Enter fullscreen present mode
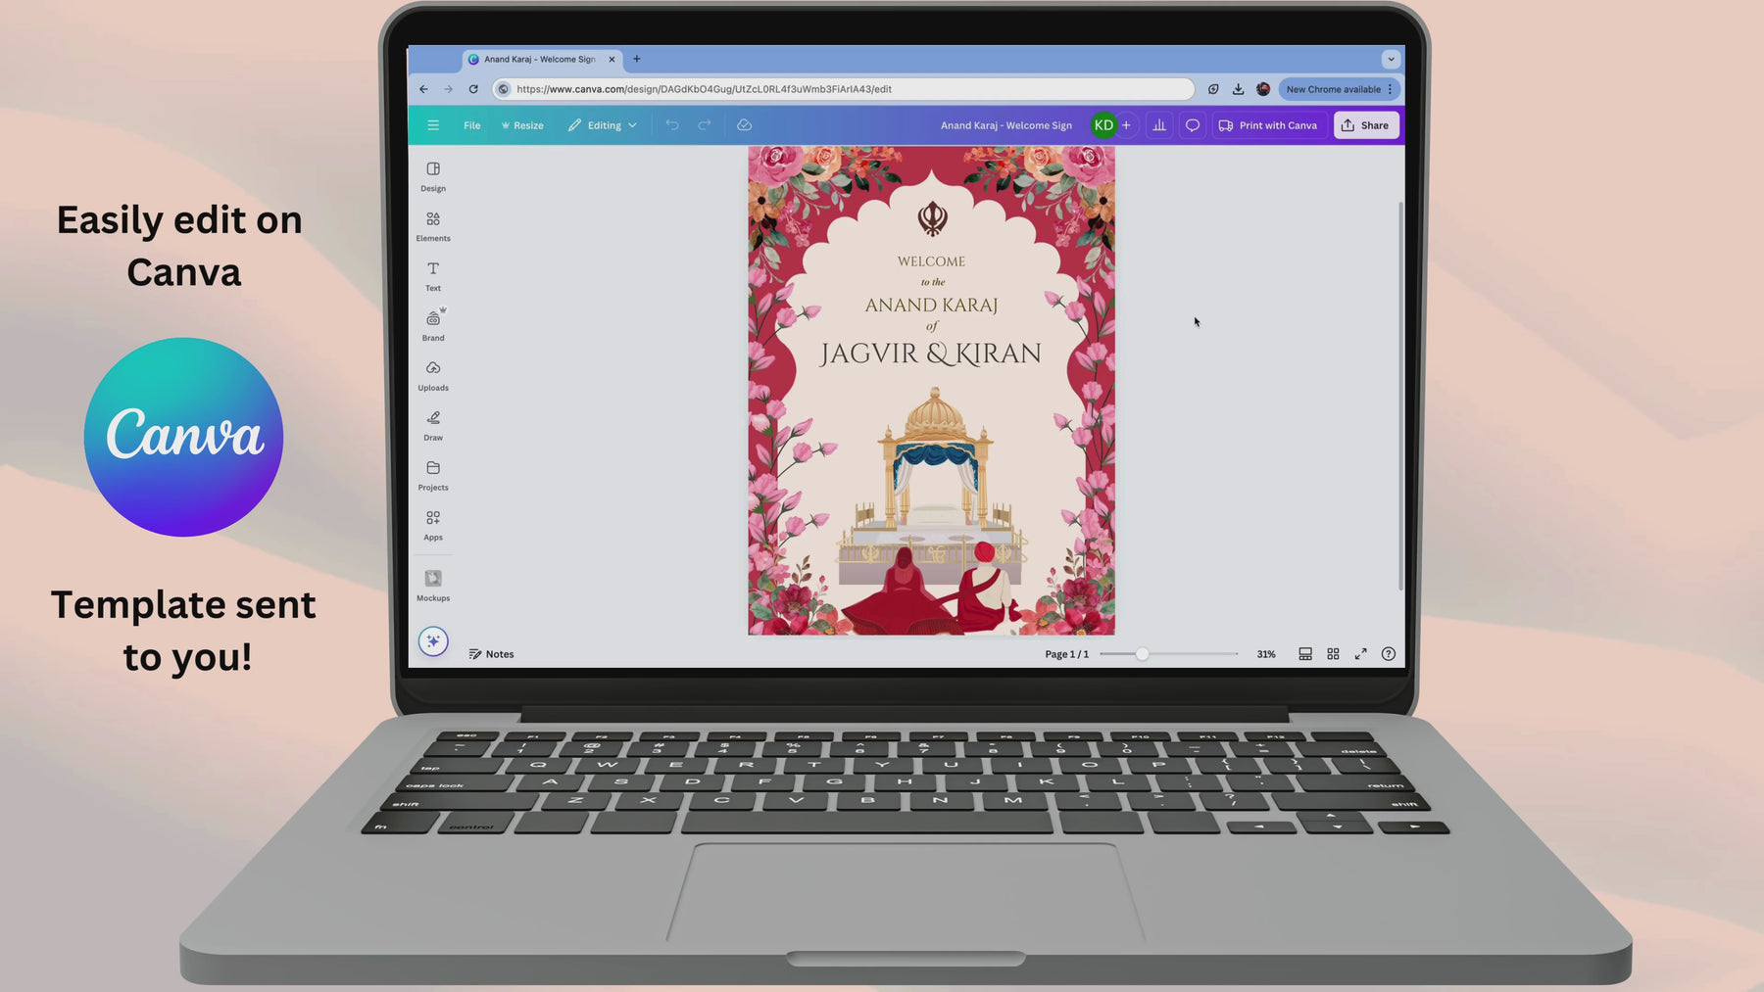 point(1360,654)
